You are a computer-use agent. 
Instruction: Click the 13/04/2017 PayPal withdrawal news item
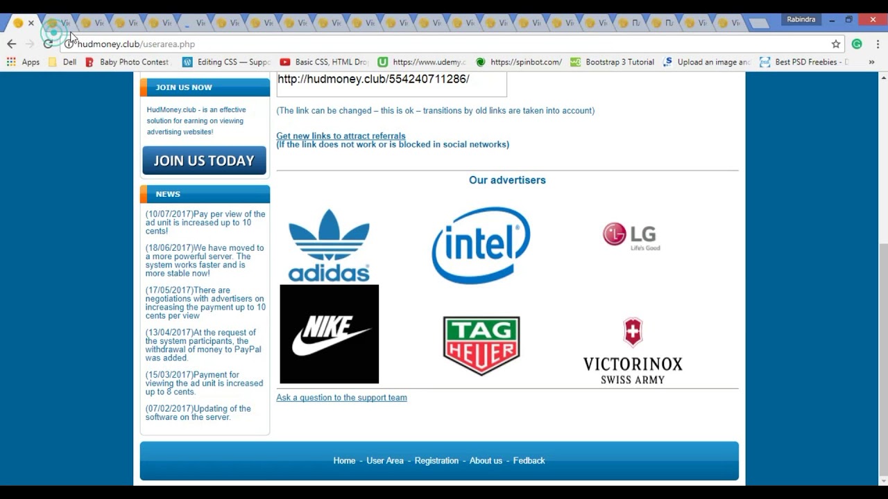(203, 345)
